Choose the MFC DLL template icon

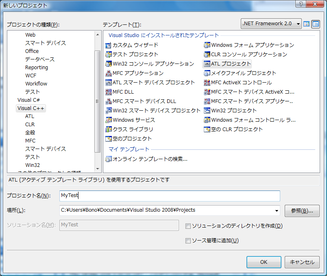(x=109, y=92)
